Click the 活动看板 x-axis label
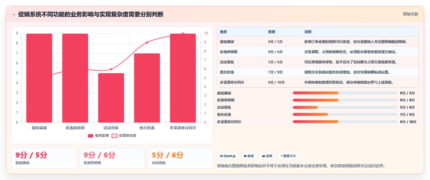 coord(111,128)
